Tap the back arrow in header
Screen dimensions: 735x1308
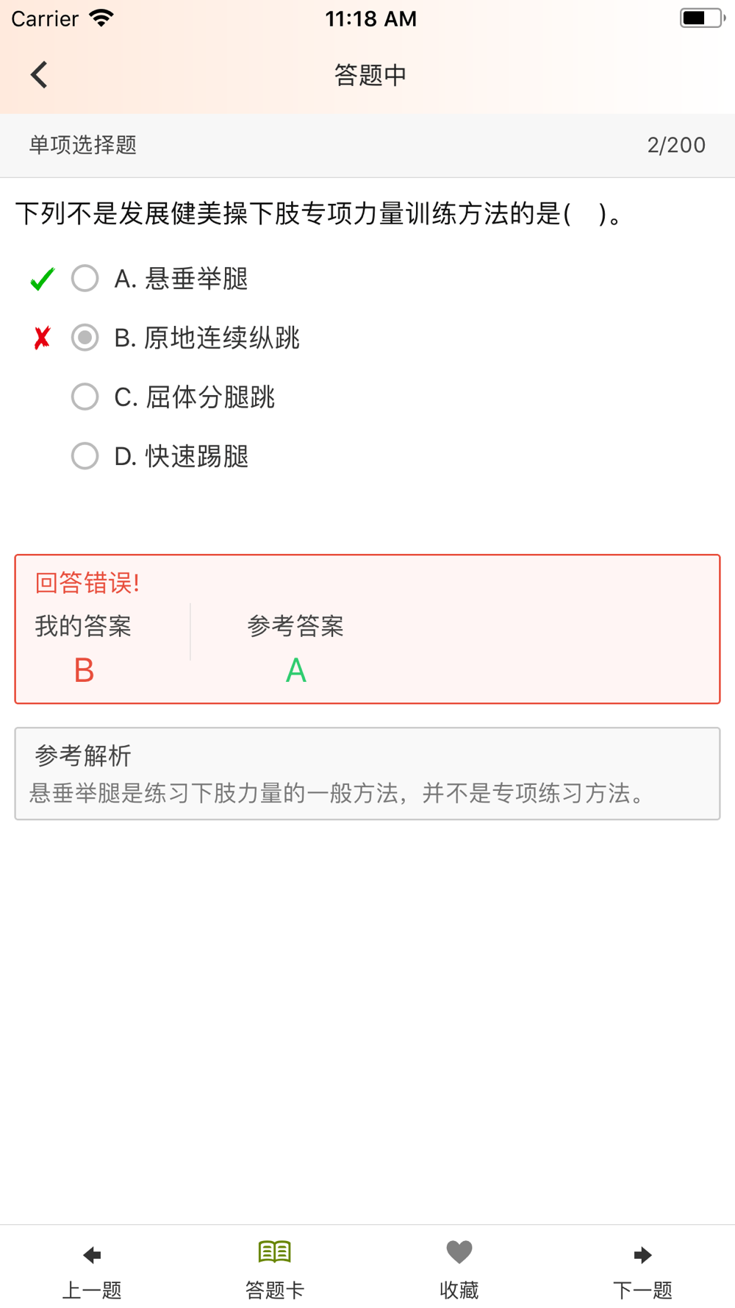tap(39, 74)
